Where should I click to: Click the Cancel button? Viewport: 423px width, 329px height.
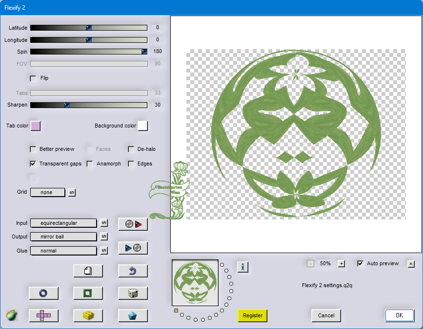pyautogui.click(x=326, y=315)
